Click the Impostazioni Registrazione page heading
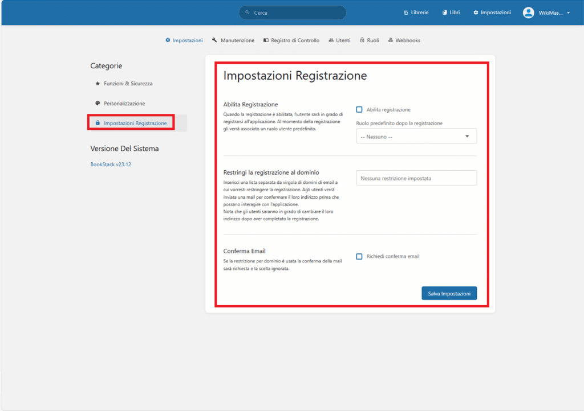The image size is (584, 411). click(x=295, y=76)
